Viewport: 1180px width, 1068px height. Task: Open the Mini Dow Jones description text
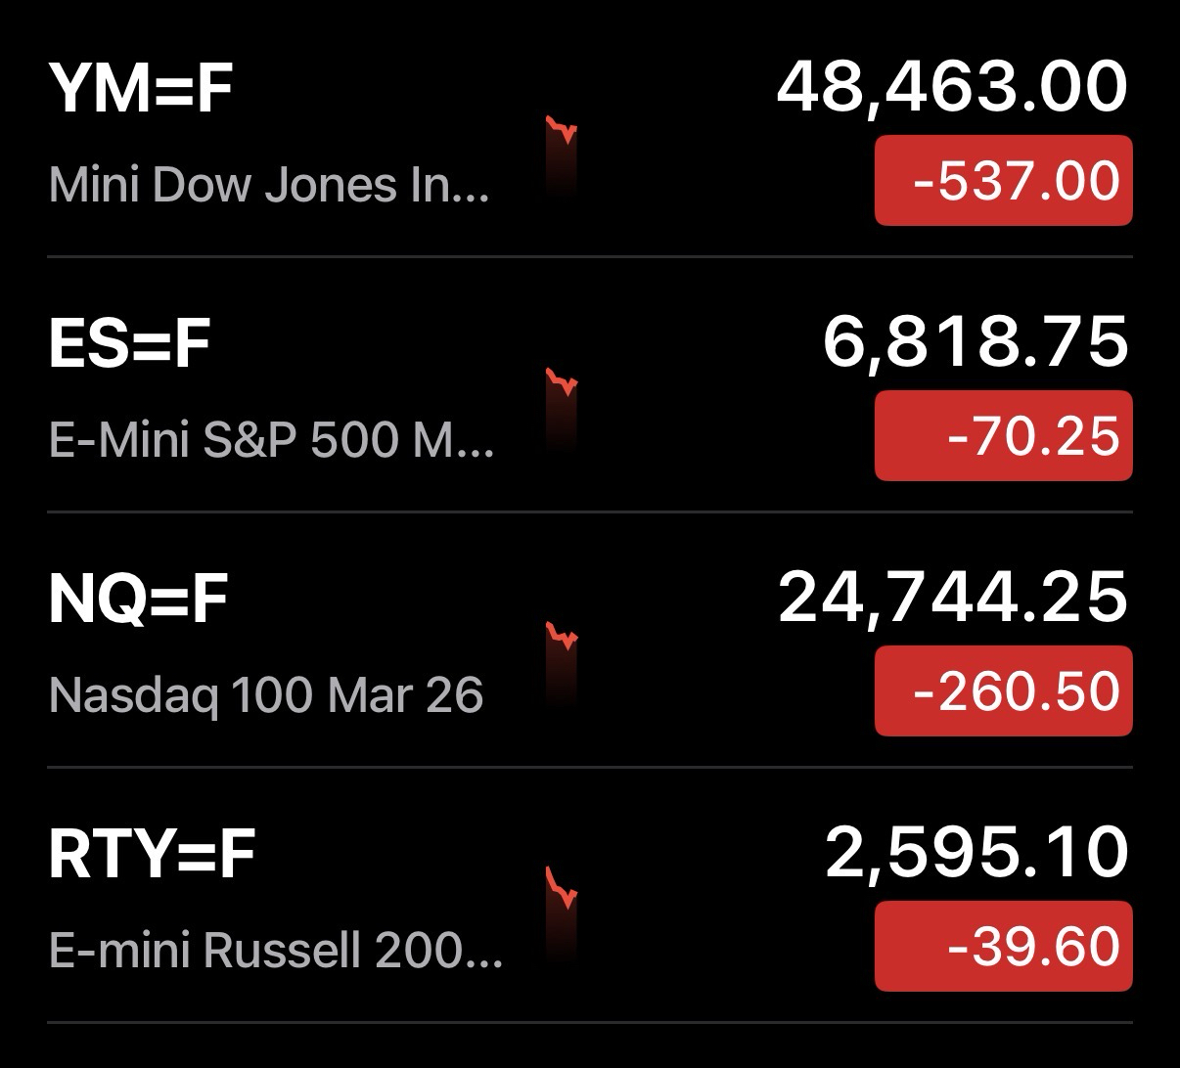(x=268, y=184)
